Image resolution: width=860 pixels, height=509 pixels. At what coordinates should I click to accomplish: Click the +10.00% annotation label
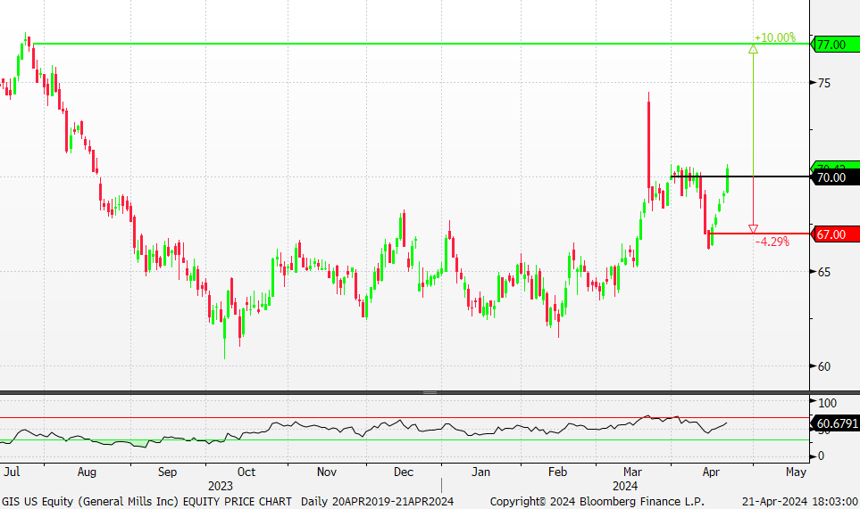tap(774, 37)
